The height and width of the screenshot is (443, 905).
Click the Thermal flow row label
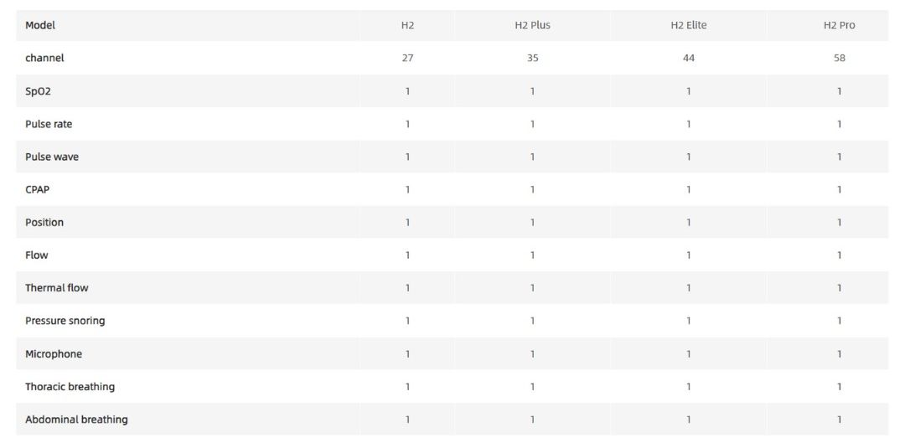56,288
